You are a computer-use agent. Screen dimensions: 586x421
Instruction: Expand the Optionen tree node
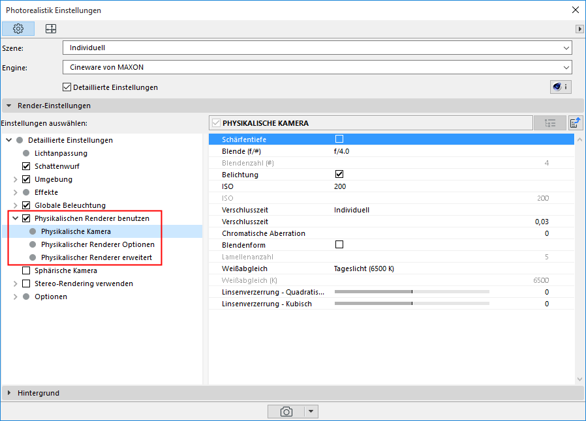pos(15,297)
